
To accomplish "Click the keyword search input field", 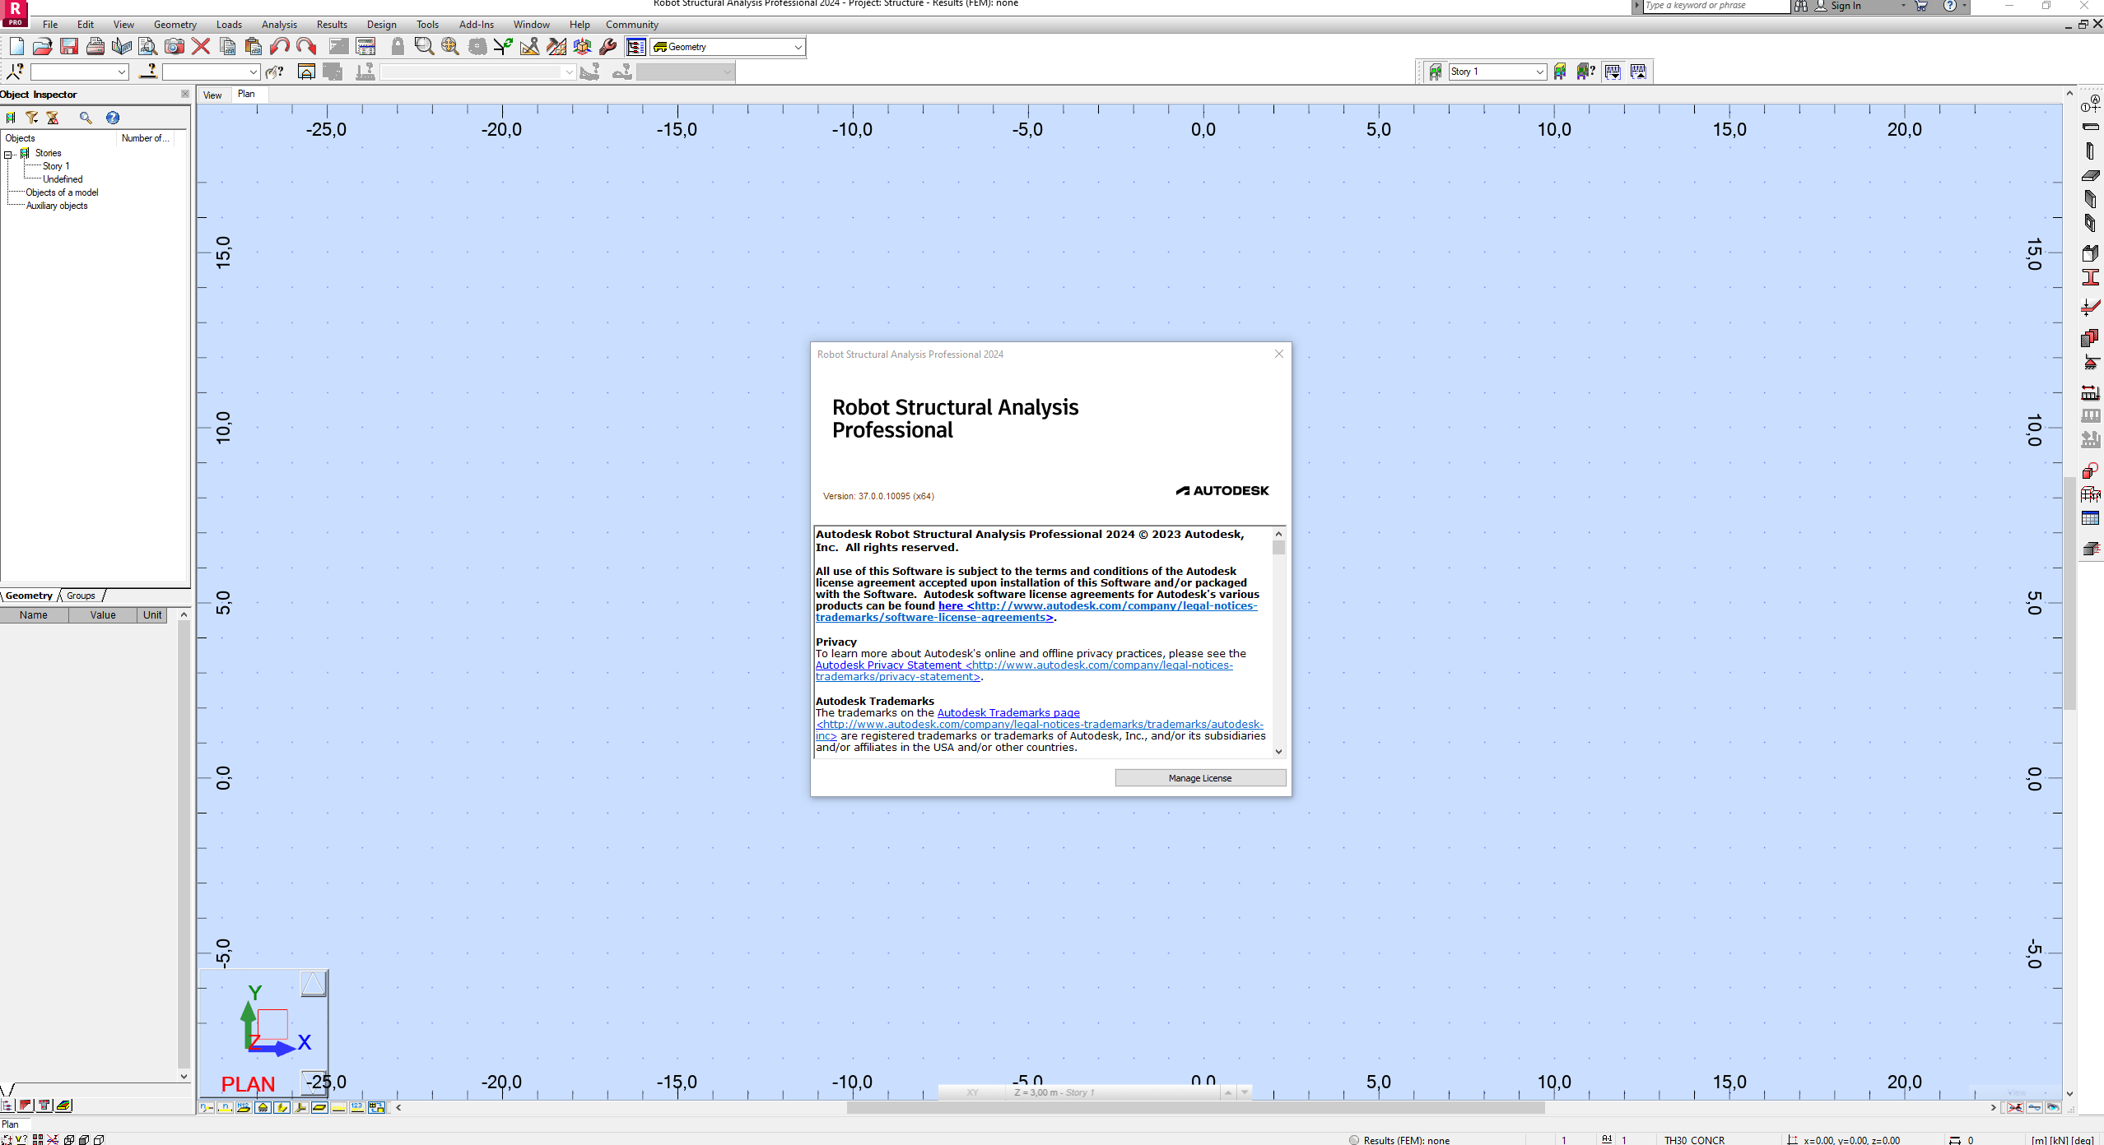I will [1716, 6].
